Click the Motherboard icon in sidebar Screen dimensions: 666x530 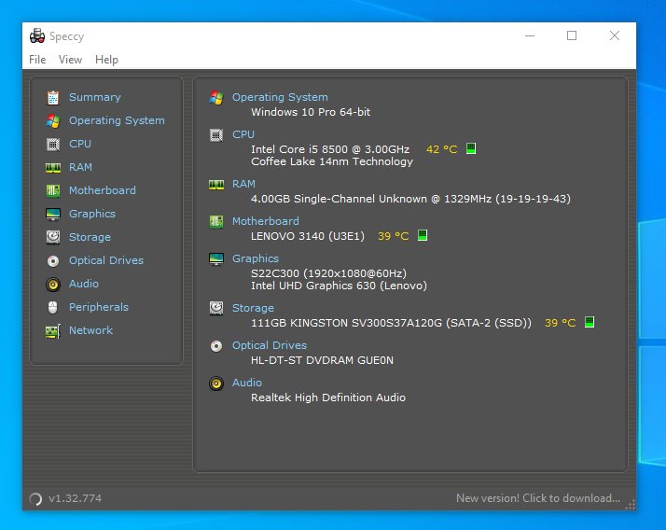[53, 191]
